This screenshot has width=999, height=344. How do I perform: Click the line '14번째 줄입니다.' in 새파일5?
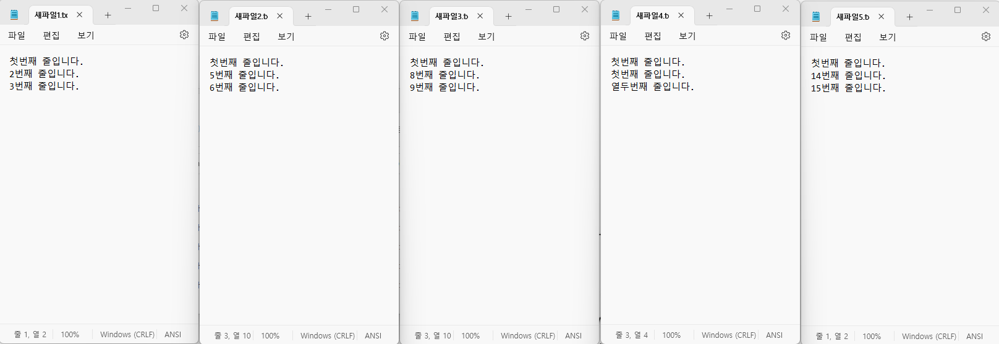click(848, 75)
